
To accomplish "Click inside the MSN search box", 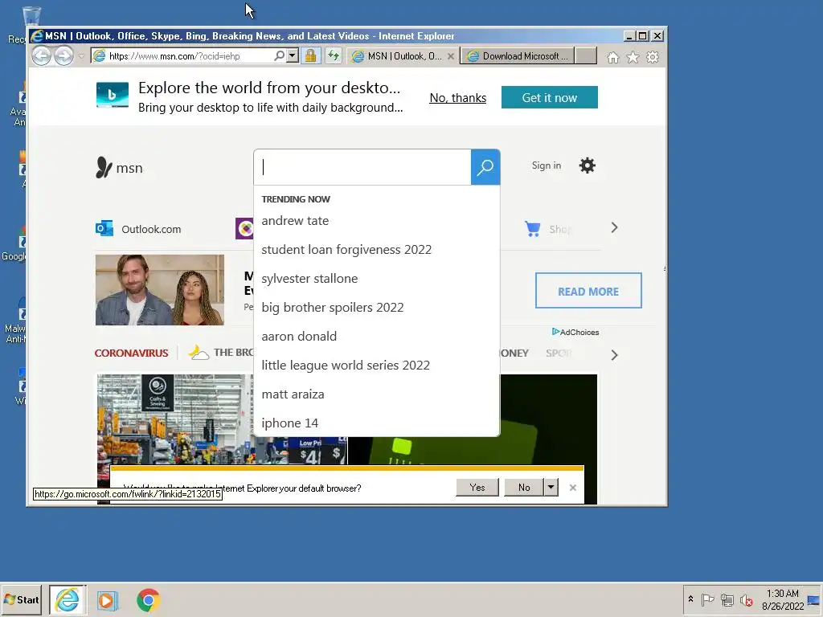I will [362, 167].
